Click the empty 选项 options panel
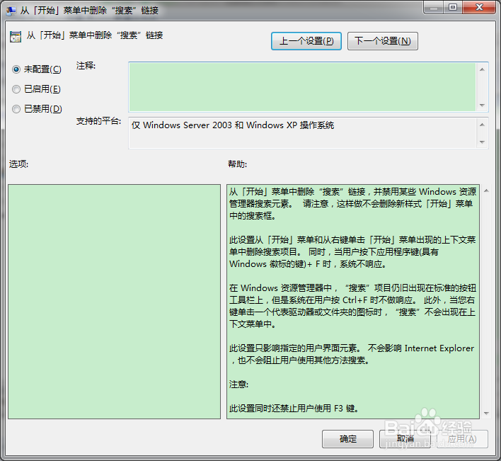Image resolution: width=501 pixels, height=461 pixels. click(x=114, y=302)
